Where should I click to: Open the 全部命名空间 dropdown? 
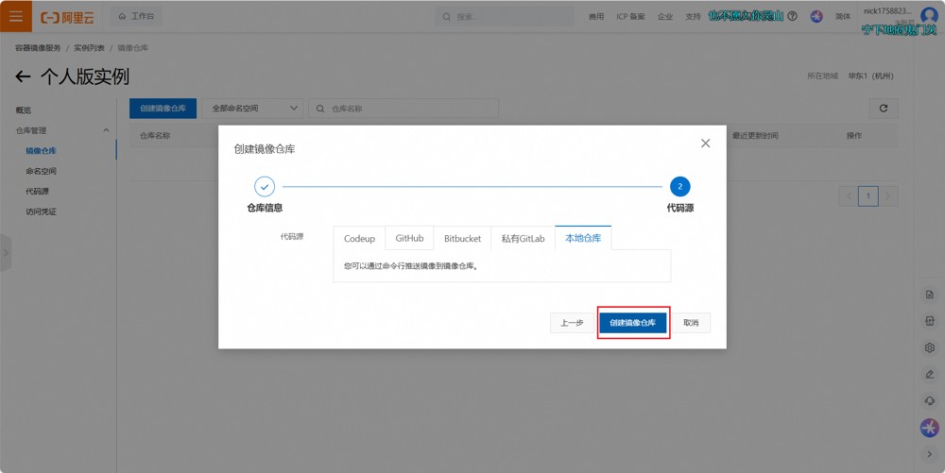[252, 109]
